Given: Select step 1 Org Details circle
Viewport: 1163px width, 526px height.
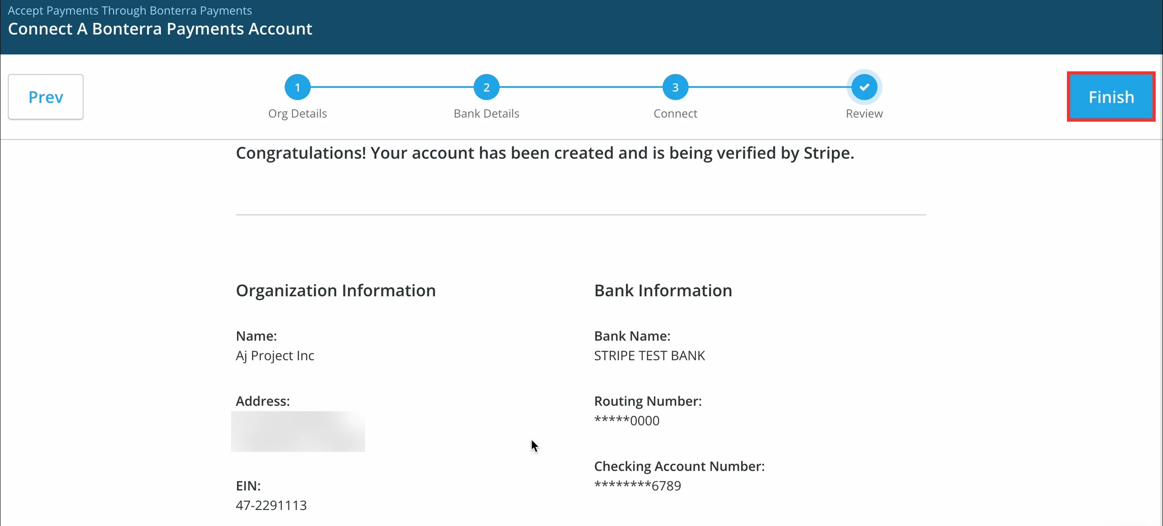Looking at the screenshot, I should [x=297, y=87].
